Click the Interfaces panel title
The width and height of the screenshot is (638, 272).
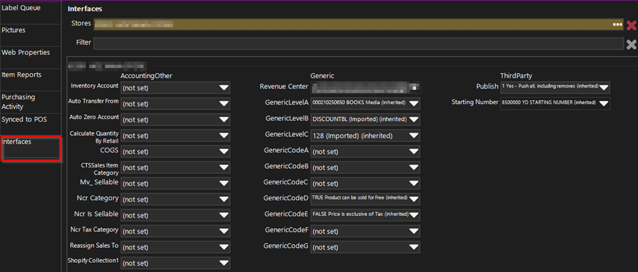click(x=85, y=9)
